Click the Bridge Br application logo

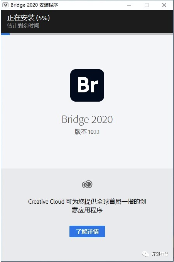click(x=87, y=85)
